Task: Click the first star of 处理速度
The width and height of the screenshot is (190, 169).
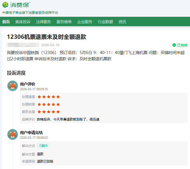Action: [x=39, y=97]
